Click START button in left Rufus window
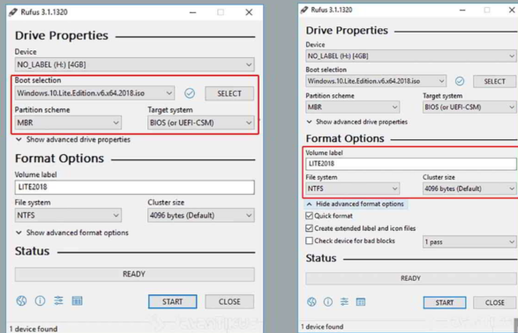Screen dimensions: 518x333 click(x=172, y=301)
